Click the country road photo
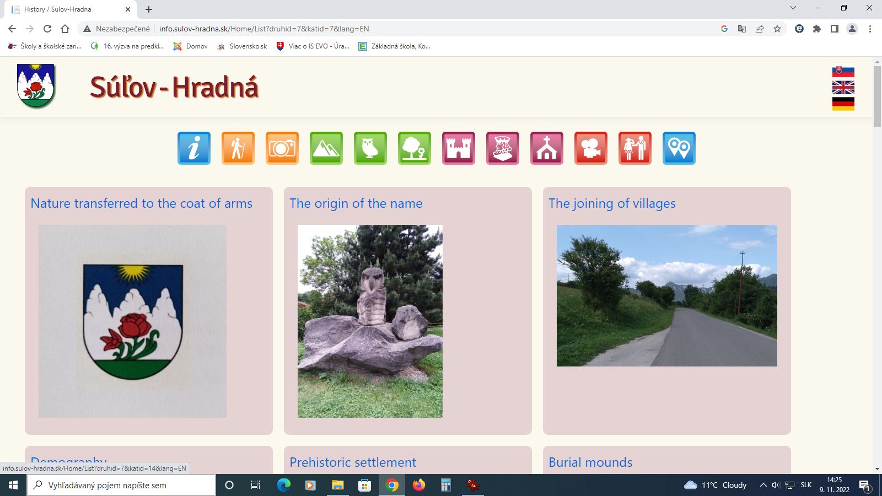 tap(667, 295)
